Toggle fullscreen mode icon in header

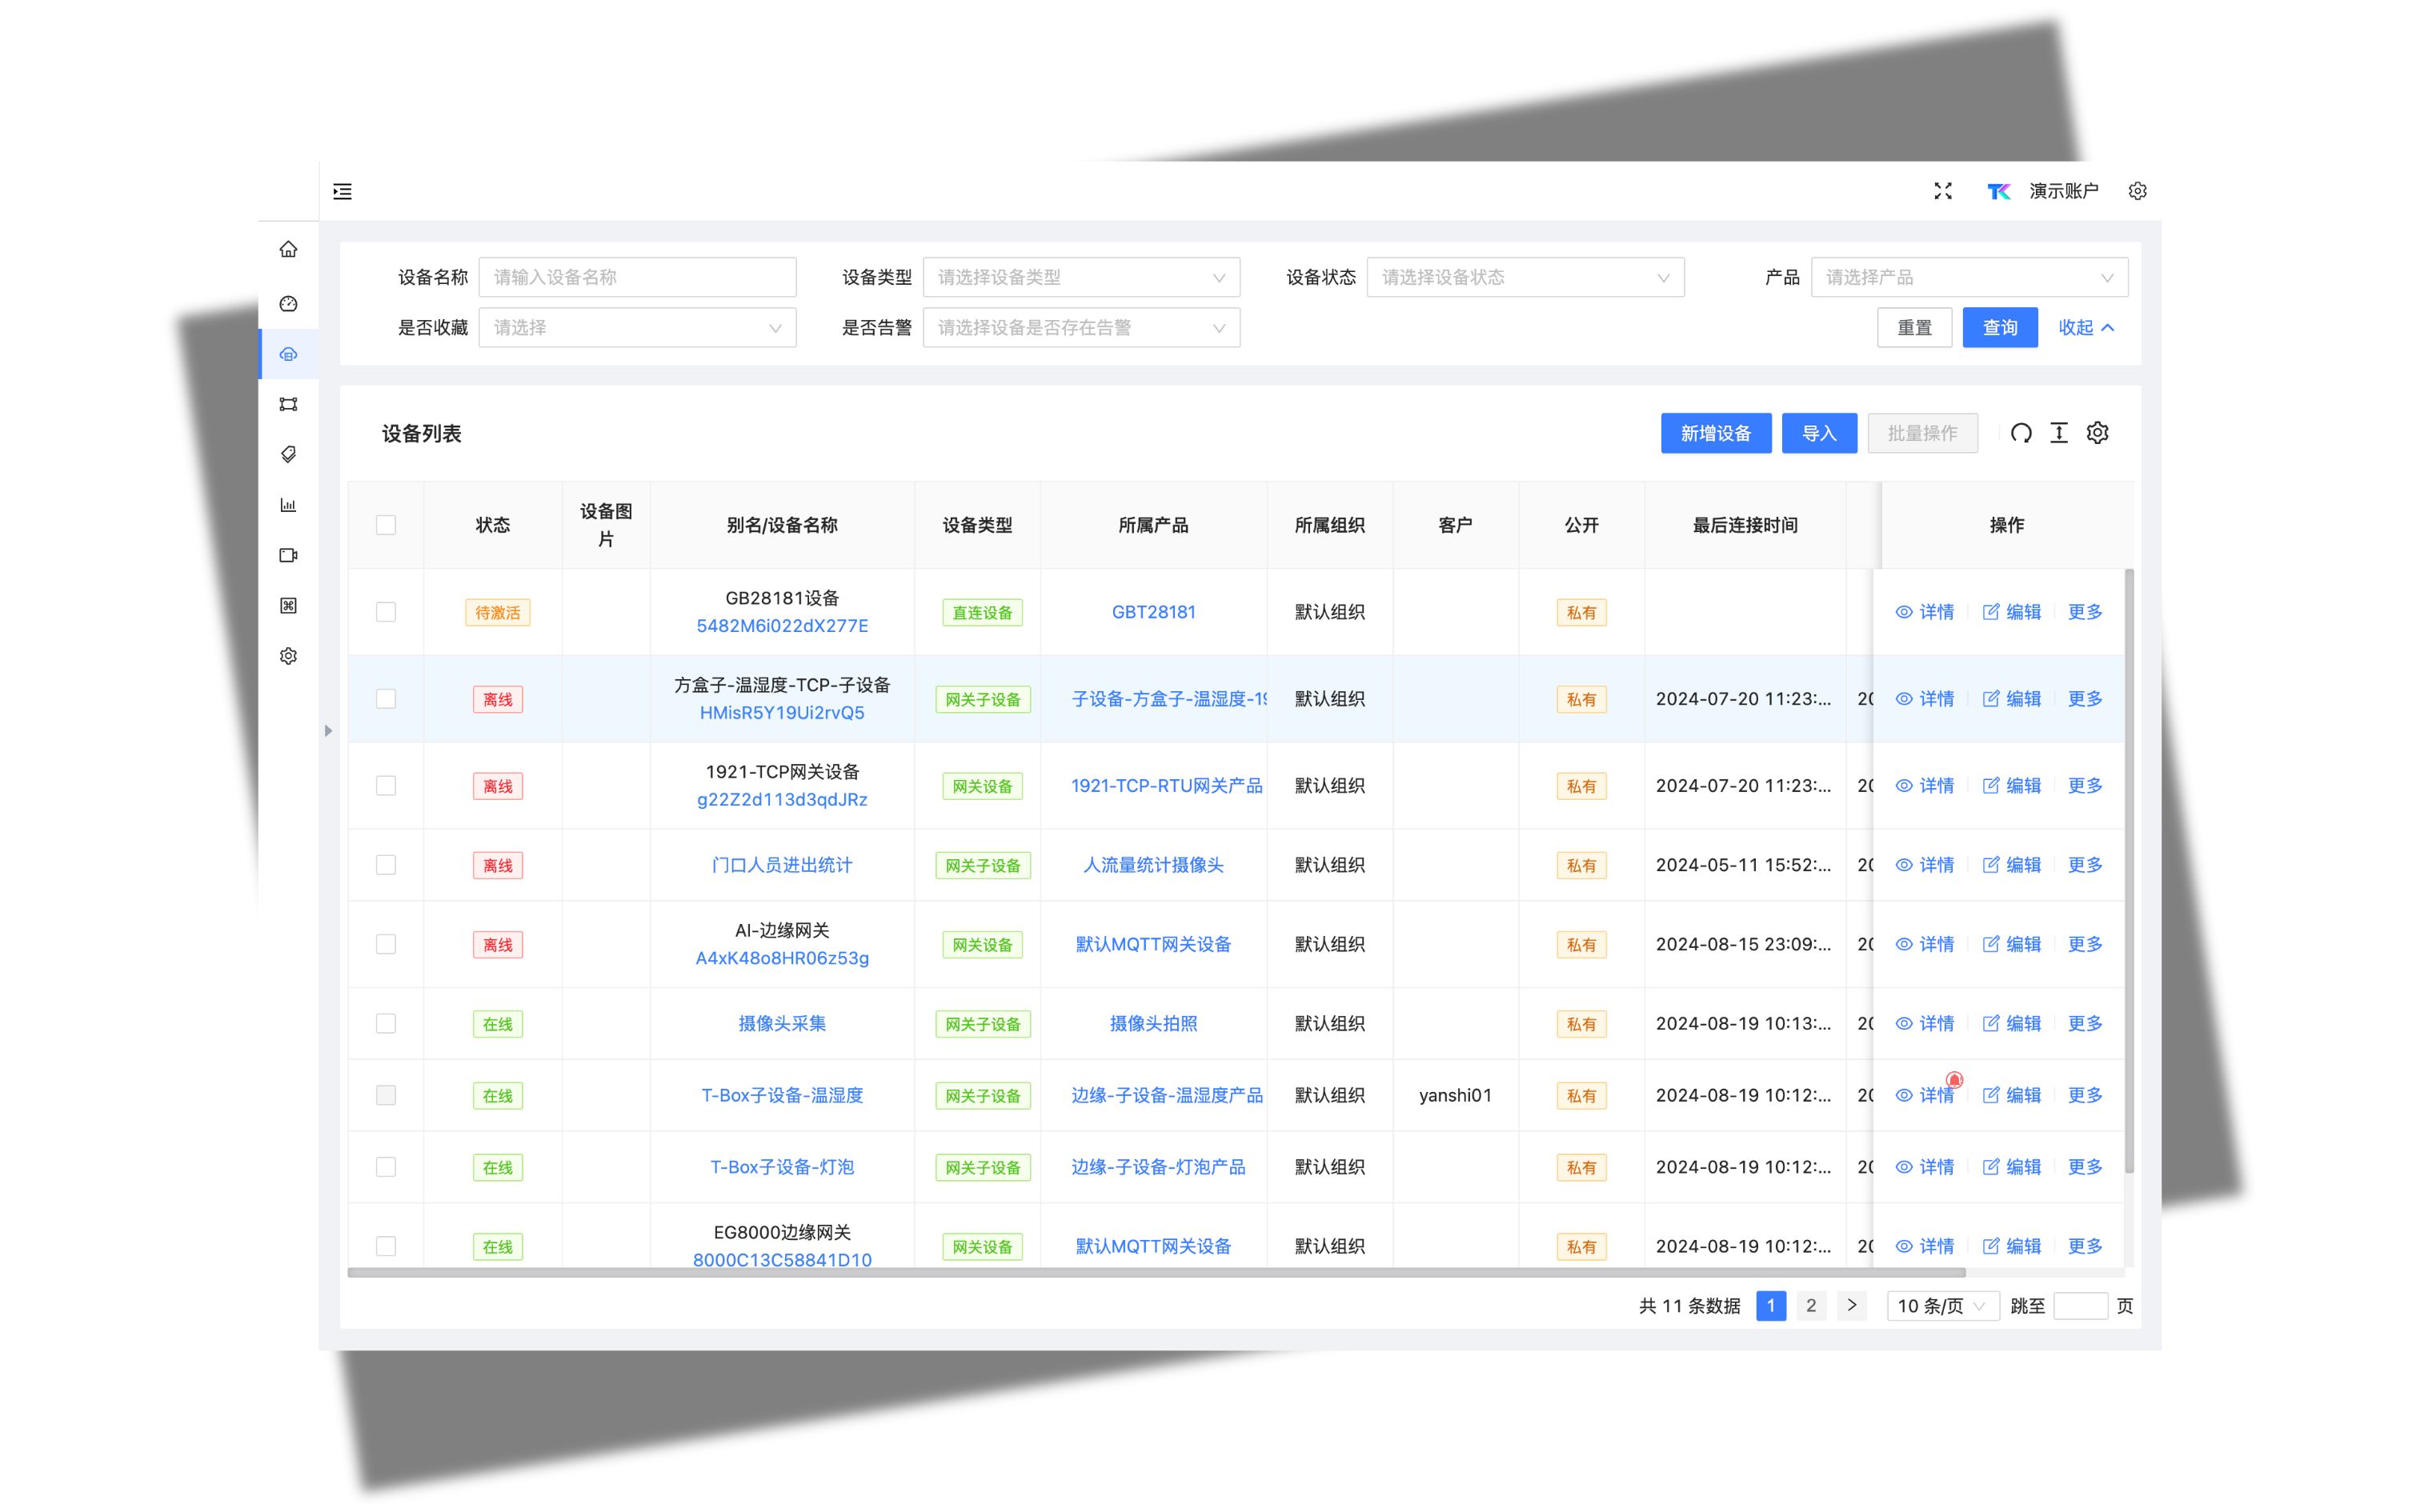pyautogui.click(x=1942, y=191)
